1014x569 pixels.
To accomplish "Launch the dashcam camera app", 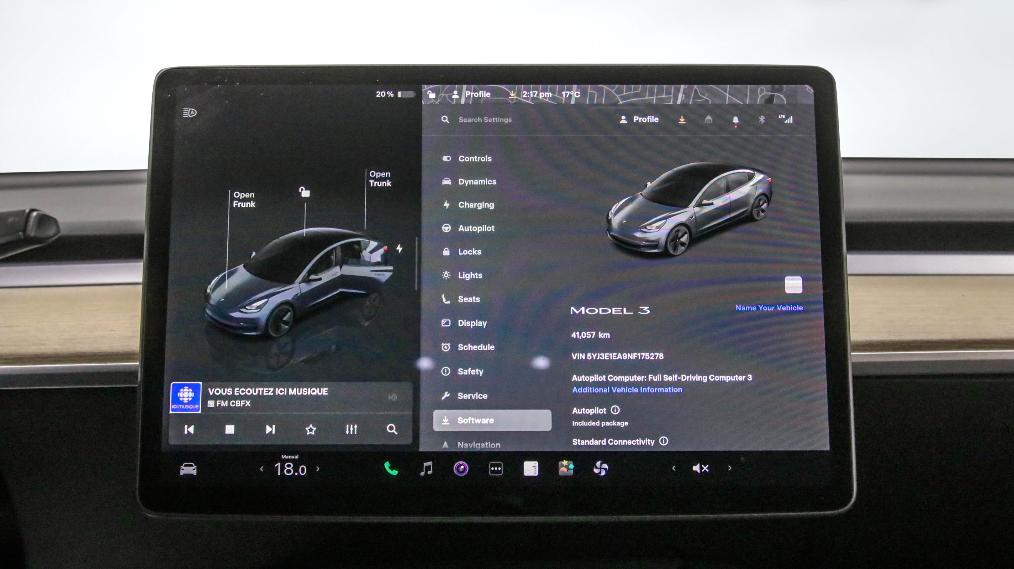I will (461, 469).
